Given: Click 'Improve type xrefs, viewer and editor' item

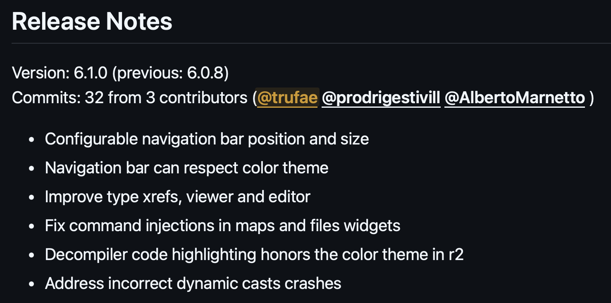Looking at the screenshot, I should [x=177, y=197].
